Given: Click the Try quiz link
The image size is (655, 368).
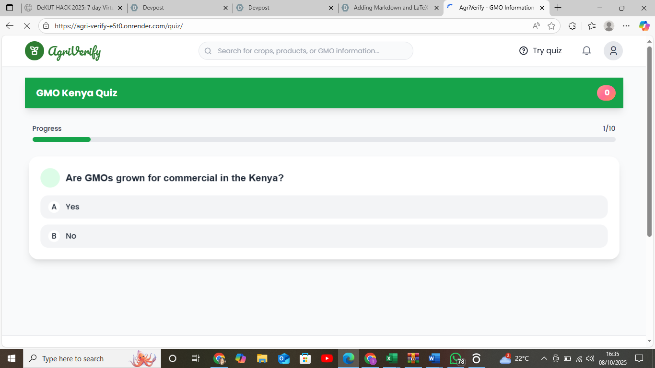Looking at the screenshot, I should pos(540,51).
